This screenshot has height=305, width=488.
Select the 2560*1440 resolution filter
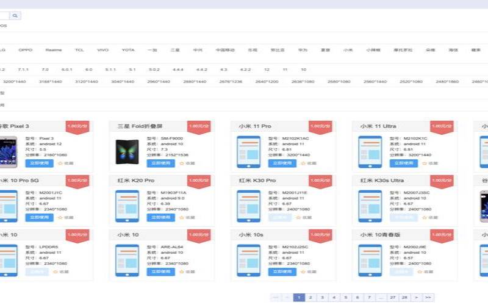pyautogui.click(x=375, y=82)
